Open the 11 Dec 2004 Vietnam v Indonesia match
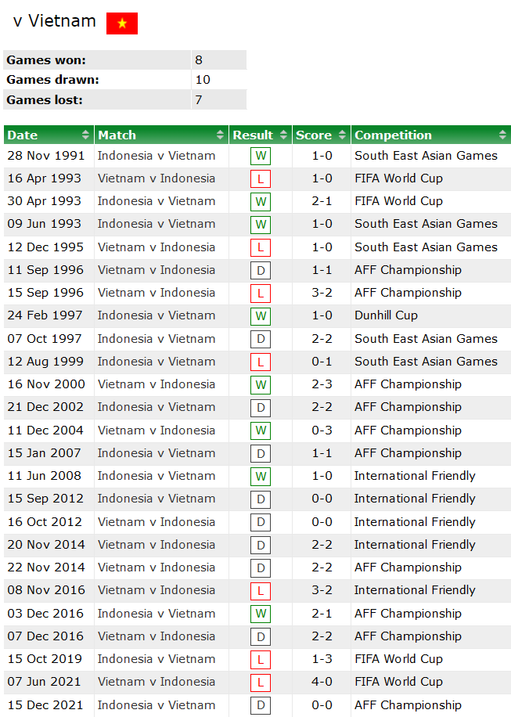 [x=157, y=430]
